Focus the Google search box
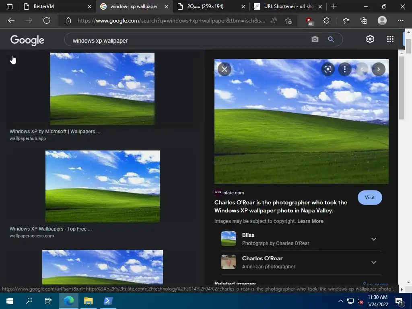Image resolution: width=412 pixels, height=309 pixels. point(189,41)
